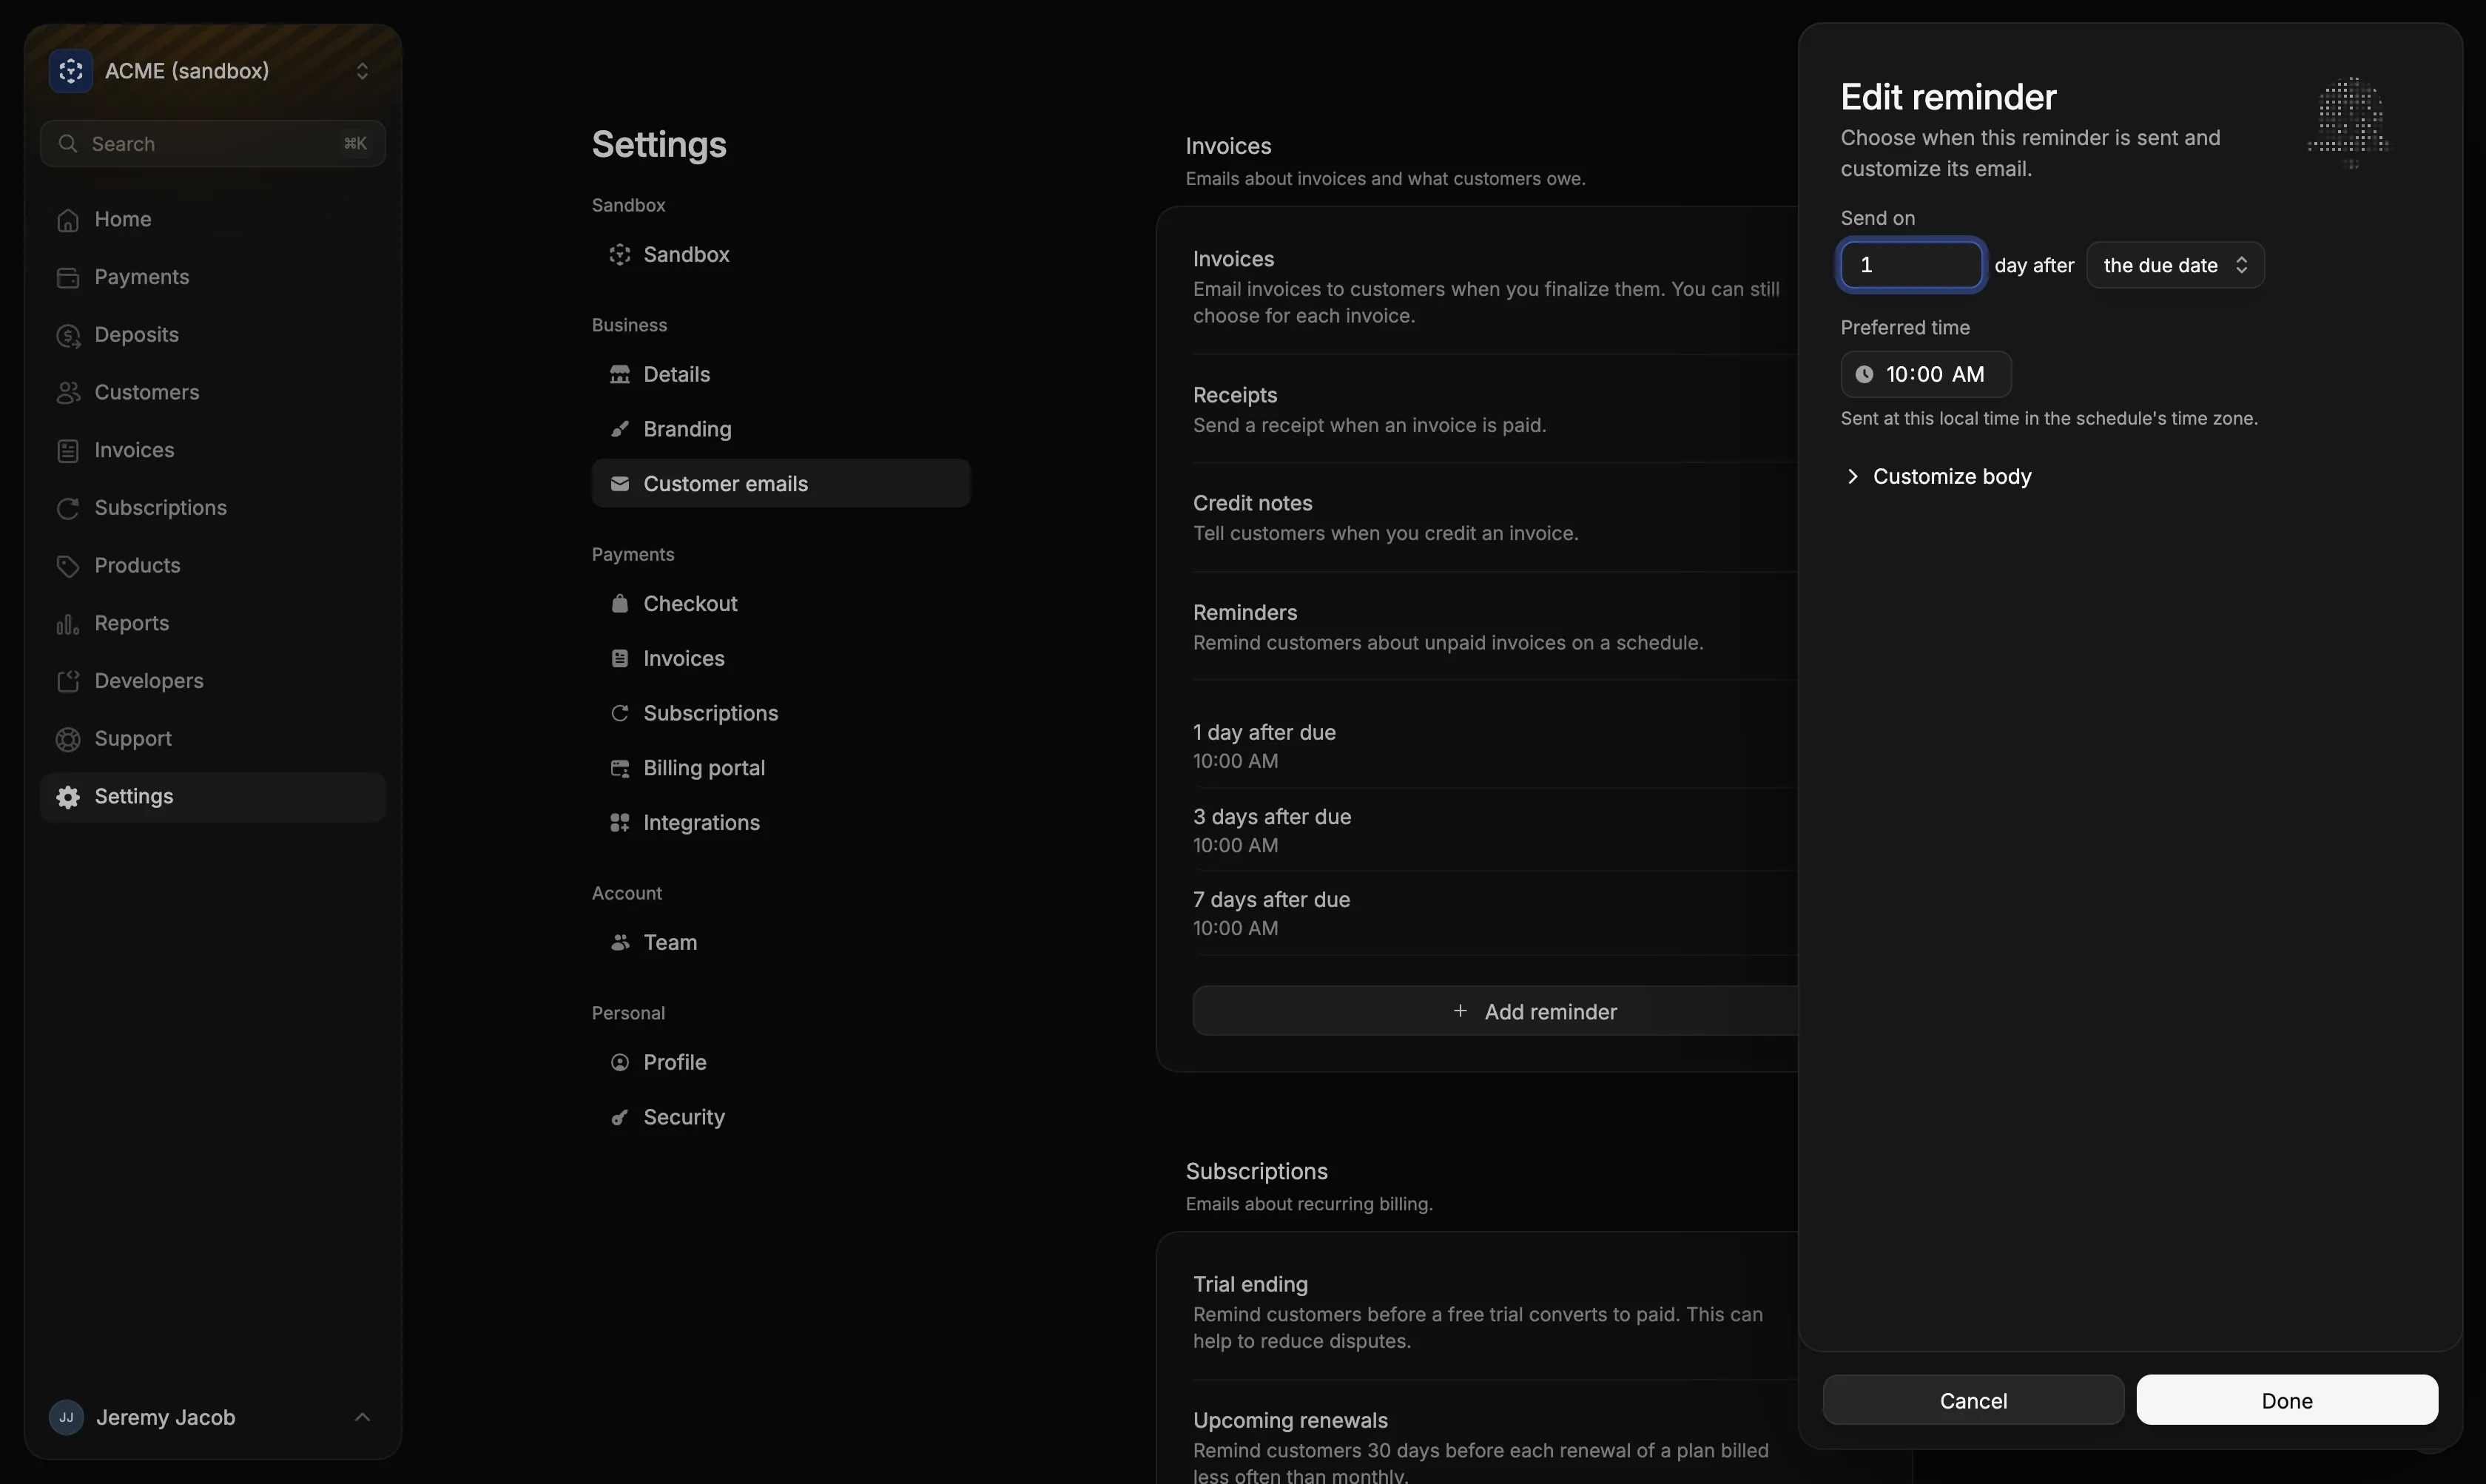
Task: Open Customers in the sidebar
Action: pos(212,393)
